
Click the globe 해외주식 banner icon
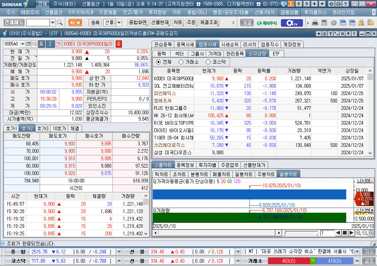267,23
